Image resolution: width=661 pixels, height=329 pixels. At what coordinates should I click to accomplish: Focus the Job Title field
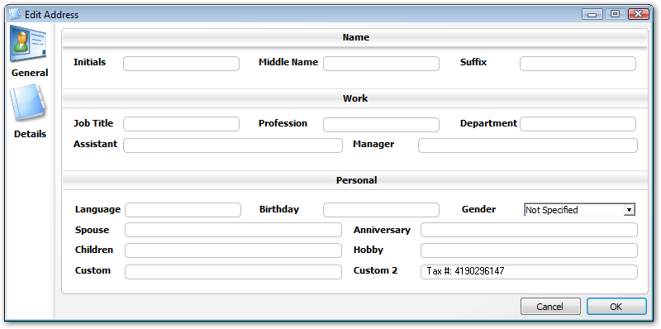click(181, 124)
